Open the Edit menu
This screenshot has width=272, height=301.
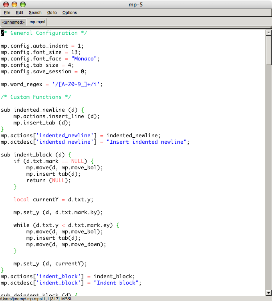point(19,13)
